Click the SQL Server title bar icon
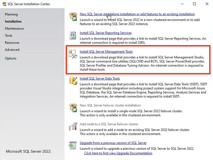Viewport: 213px width, 160px height. (x=4, y=4)
